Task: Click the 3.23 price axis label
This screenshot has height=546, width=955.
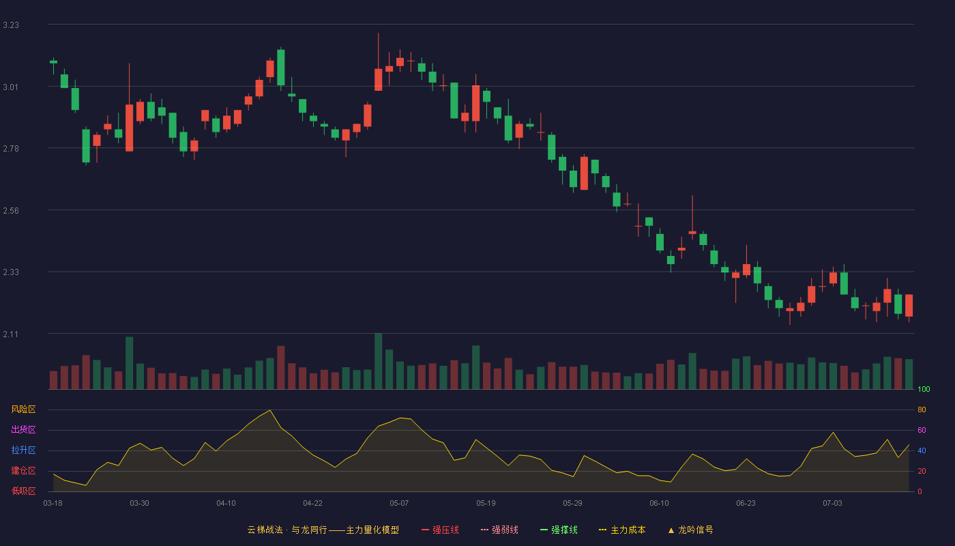Action: pyautogui.click(x=11, y=25)
